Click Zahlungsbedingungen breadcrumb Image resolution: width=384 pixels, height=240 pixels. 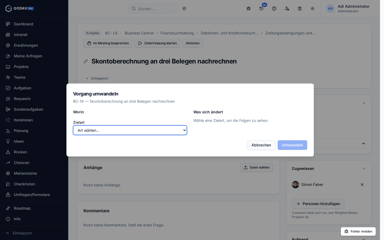click(x=290, y=33)
